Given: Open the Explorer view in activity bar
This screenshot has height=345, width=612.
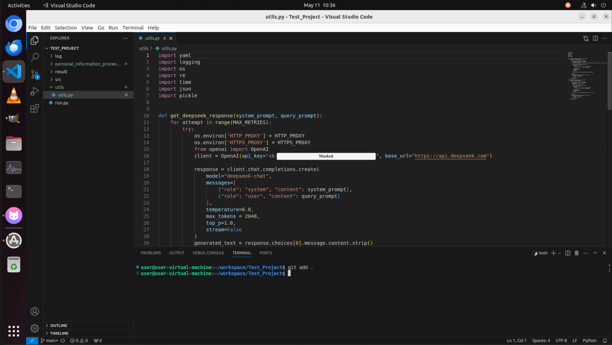Looking at the screenshot, I should [x=35, y=40].
